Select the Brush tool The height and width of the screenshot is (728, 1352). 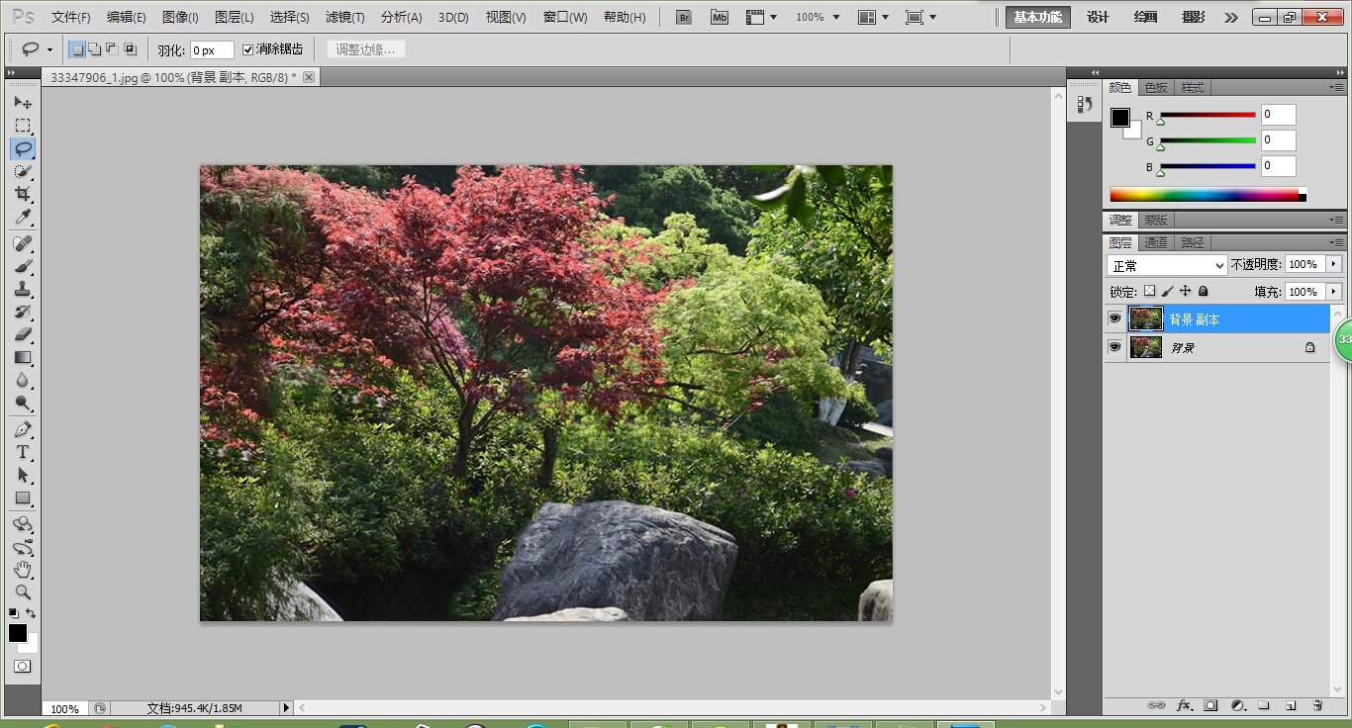coord(23,267)
